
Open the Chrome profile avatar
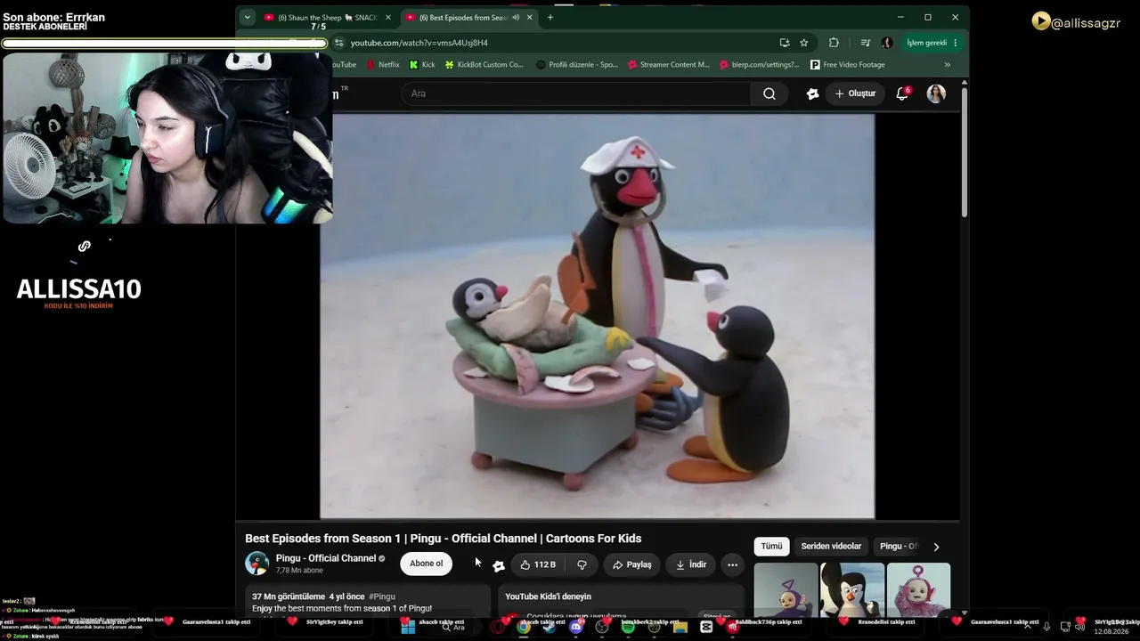[887, 43]
